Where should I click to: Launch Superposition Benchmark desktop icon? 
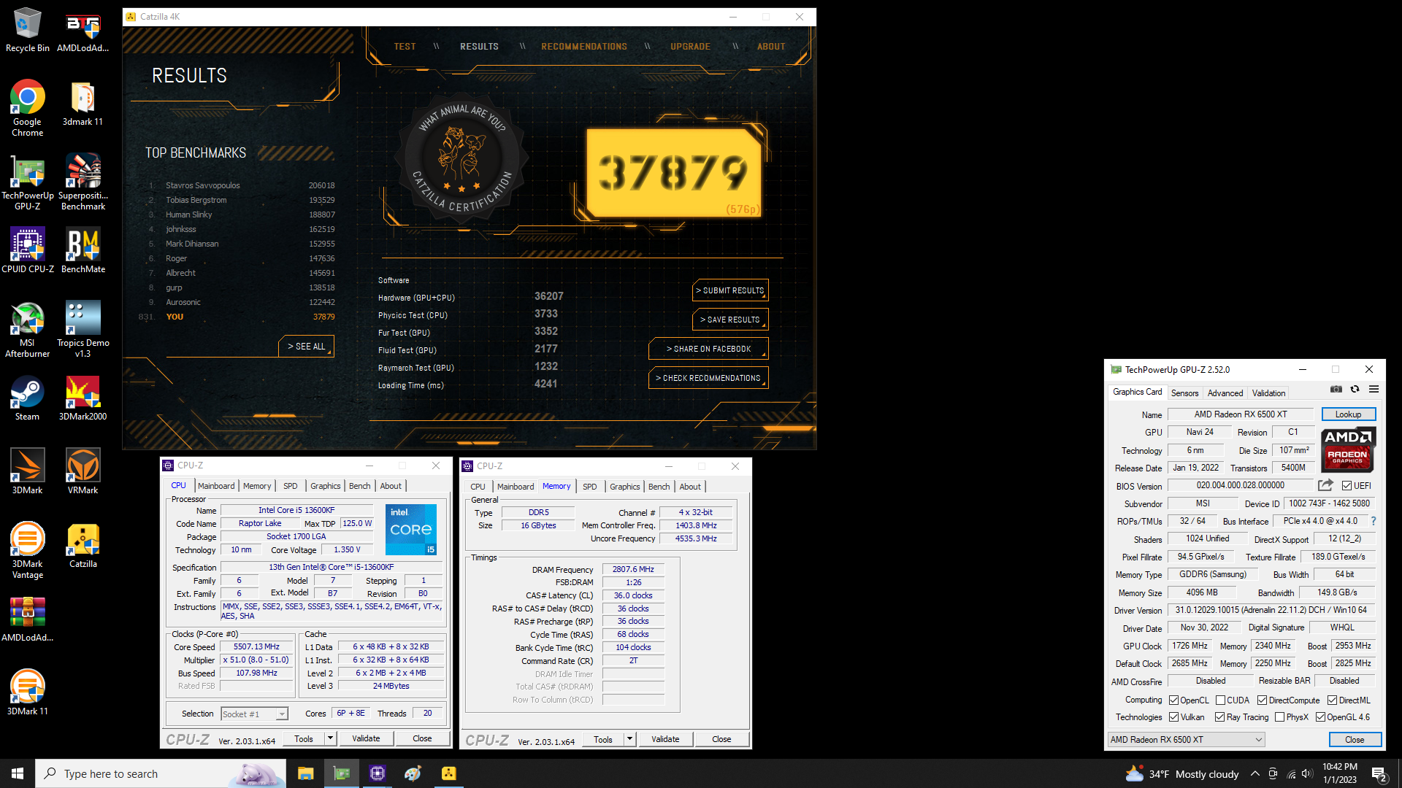coord(83,182)
